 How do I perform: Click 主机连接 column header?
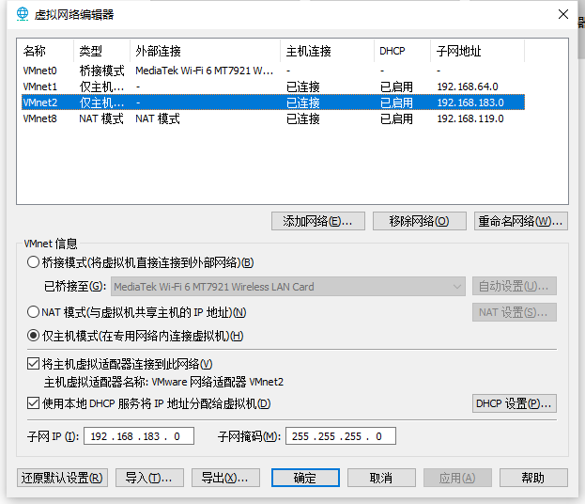[327, 51]
